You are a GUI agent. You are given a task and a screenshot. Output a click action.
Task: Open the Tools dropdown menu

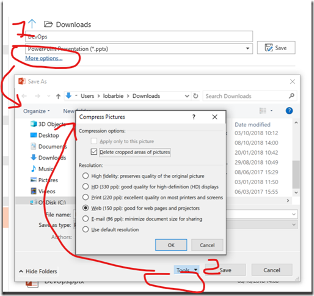(186, 270)
